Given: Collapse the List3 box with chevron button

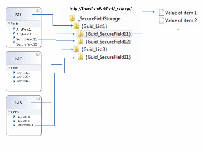Looking at the screenshot, I should point(38,98).
